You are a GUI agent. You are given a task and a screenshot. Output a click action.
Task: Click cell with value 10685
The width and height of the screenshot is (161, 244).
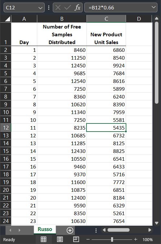click(62, 135)
